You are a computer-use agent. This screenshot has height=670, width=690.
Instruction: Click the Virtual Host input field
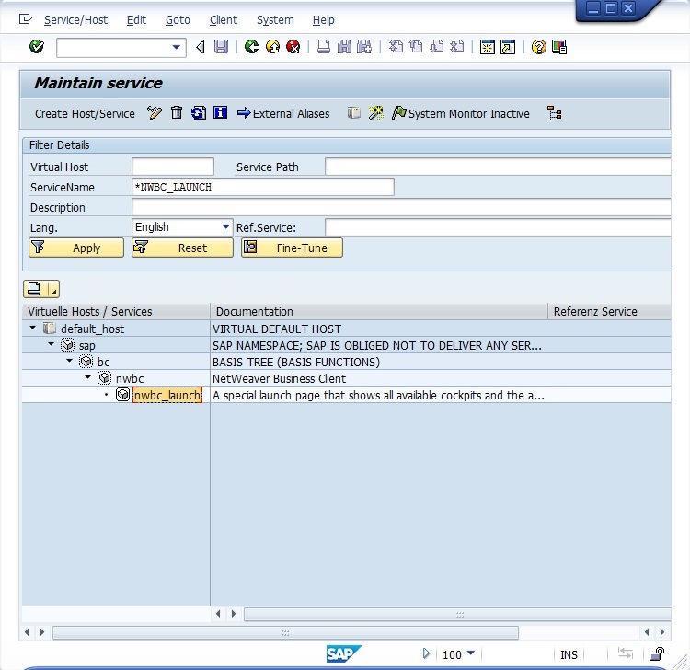tap(173, 167)
